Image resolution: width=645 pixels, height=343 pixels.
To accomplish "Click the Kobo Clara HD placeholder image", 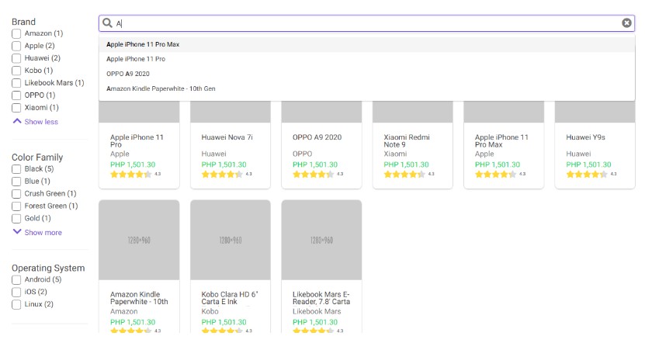I will click(231, 241).
